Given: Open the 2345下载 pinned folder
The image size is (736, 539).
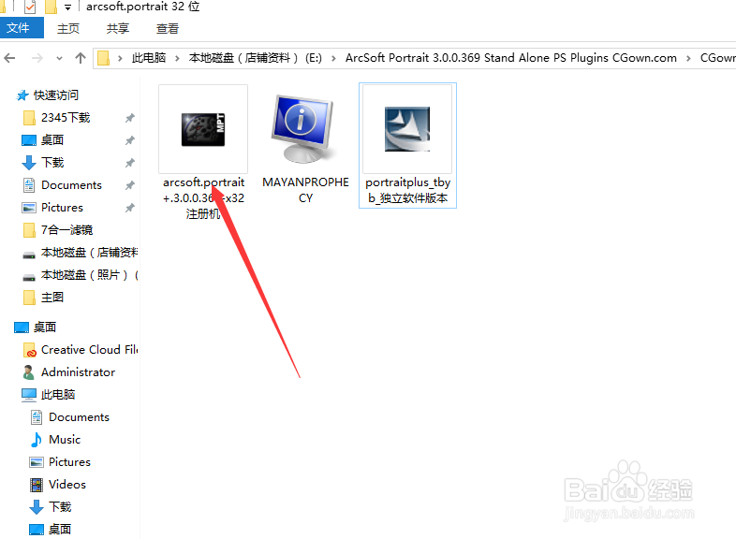Looking at the screenshot, I should pyautogui.click(x=66, y=118).
